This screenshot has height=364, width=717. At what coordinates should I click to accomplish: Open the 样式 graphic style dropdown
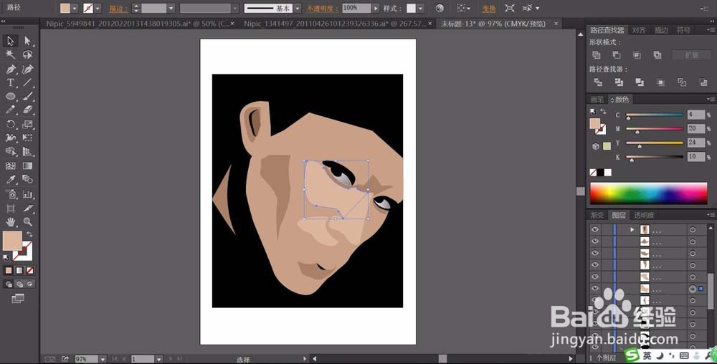click(x=420, y=8)
